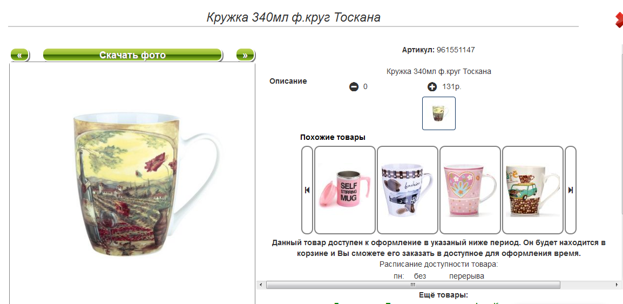
Task: Close the product popup with red X
Action: (x=619, y=20)
